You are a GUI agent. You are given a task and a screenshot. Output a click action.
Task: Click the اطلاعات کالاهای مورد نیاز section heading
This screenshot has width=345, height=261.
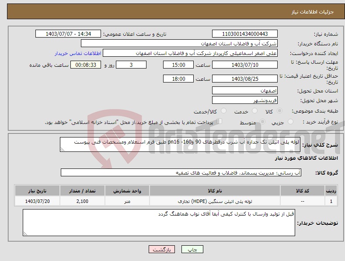[306, 158]
